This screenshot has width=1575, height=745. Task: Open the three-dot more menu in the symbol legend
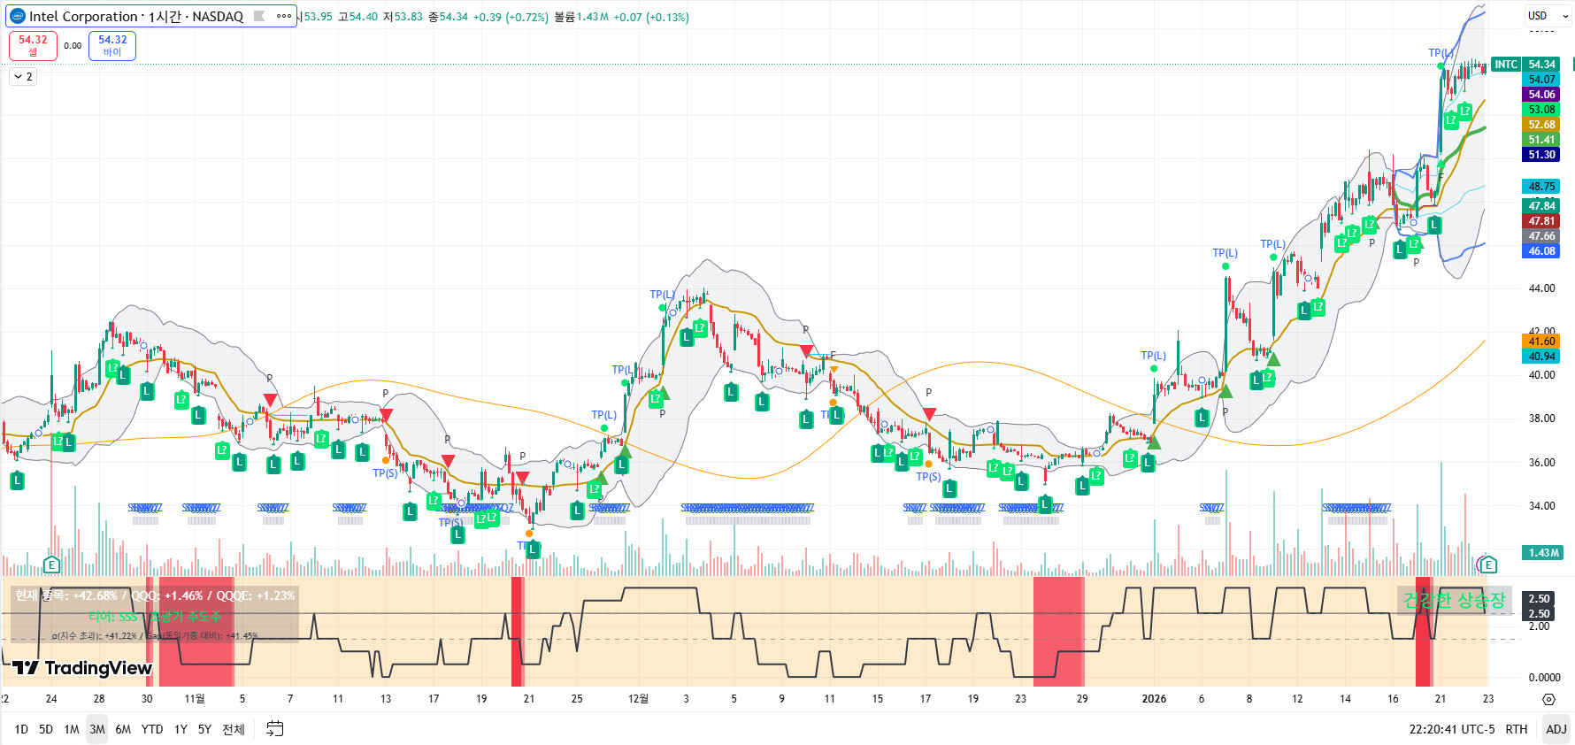pos(284,16)
